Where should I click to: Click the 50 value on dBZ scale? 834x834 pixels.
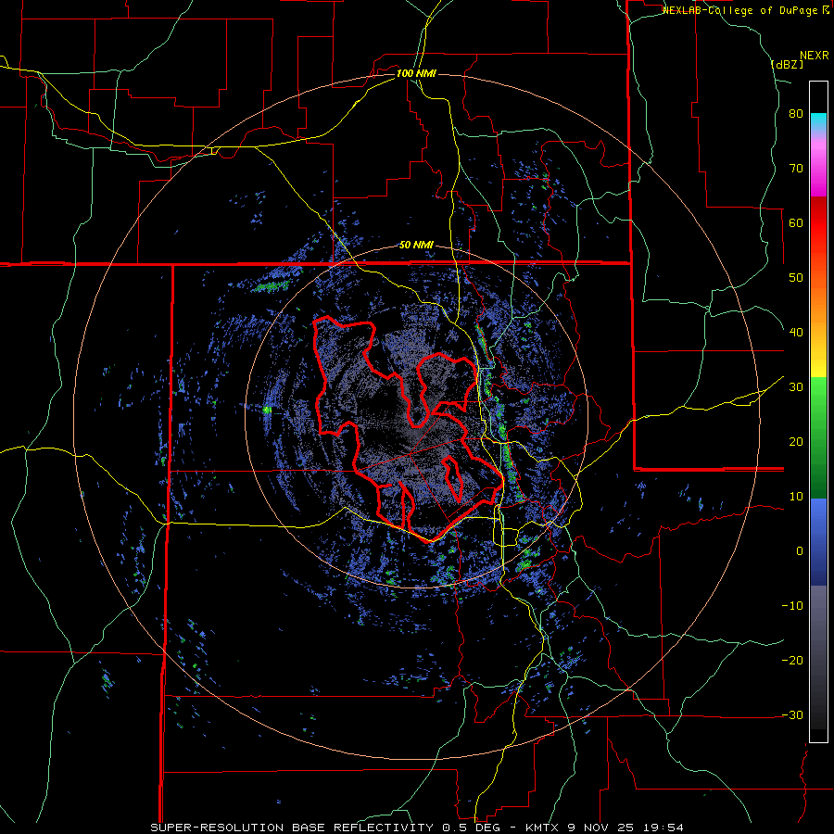point(796,278)
